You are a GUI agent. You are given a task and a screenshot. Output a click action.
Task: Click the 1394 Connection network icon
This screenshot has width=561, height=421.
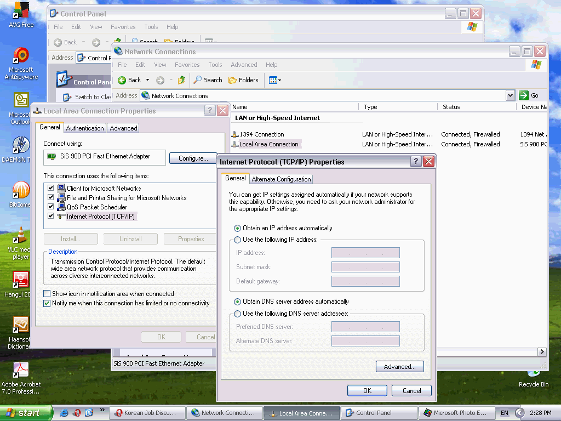235,134
